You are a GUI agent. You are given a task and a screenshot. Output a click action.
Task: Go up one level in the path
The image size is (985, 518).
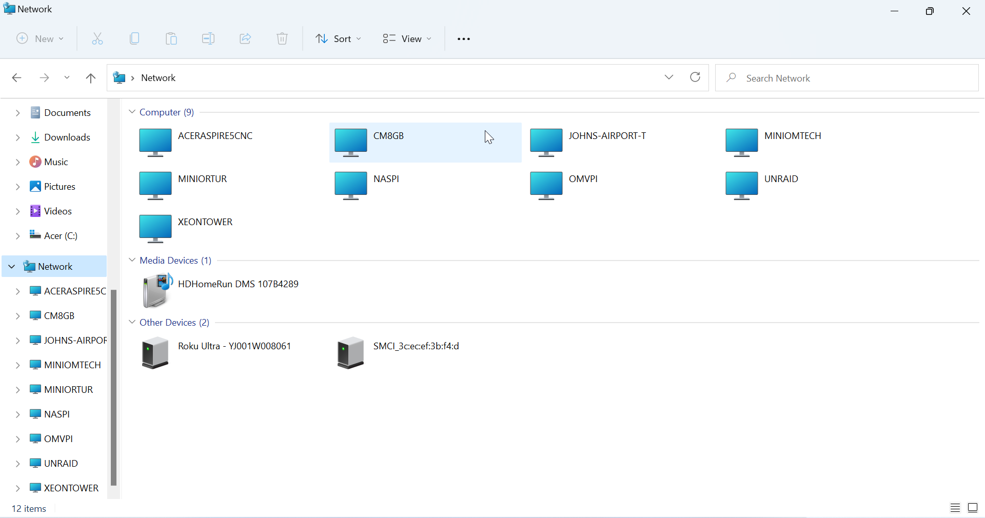pyautogui.click(x=90, y=77)
